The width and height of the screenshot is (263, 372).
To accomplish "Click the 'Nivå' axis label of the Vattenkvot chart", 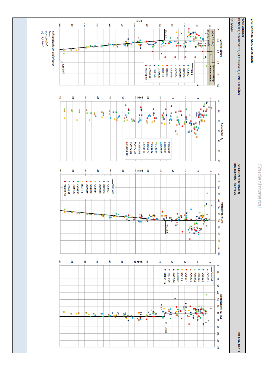I will click(140, 171).
